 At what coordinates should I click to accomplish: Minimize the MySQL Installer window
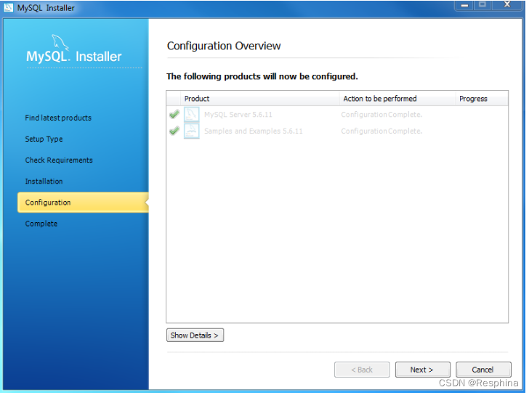click(x=465, y=5)
